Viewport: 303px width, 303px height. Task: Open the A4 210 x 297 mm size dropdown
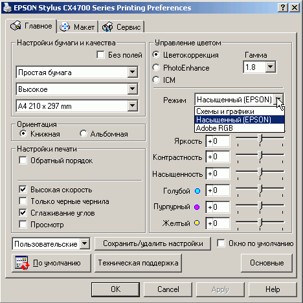click(132, 106)
